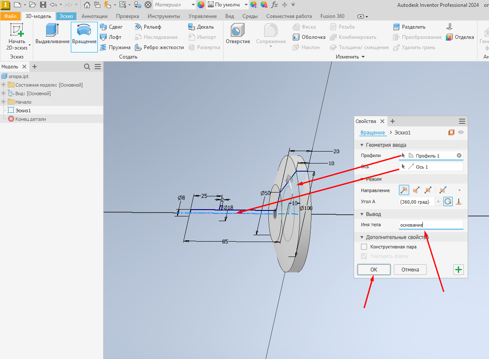This screenshot has width=489, height=359.
Task: Click the green plus apply button
Action: tap(458, 269)
